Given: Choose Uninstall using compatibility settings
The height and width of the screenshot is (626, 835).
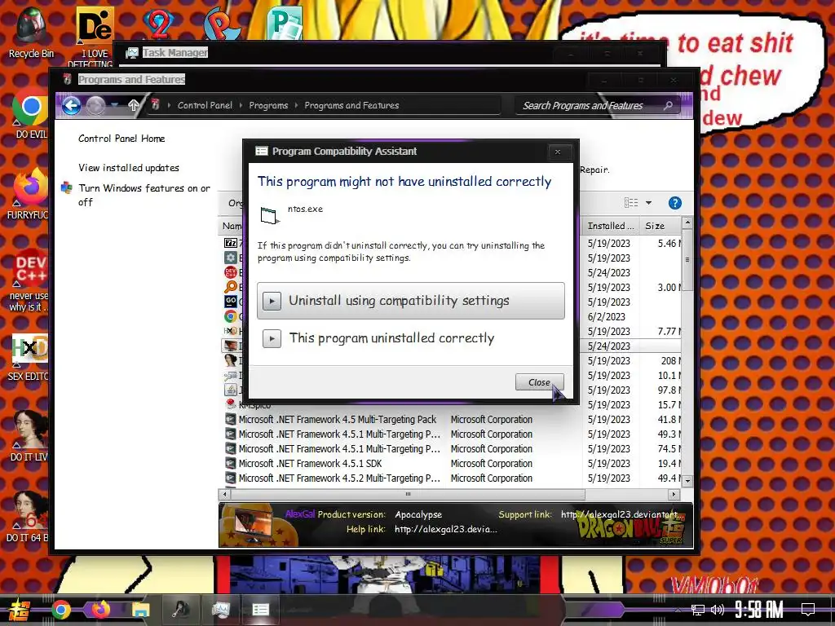Looking at the screenshot, I should tap(411, 301).
